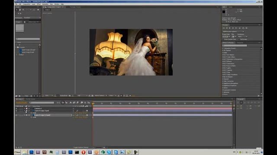
Task: Hide the Layer 8 copy 3 eye icon
Action: coord(16,111)
